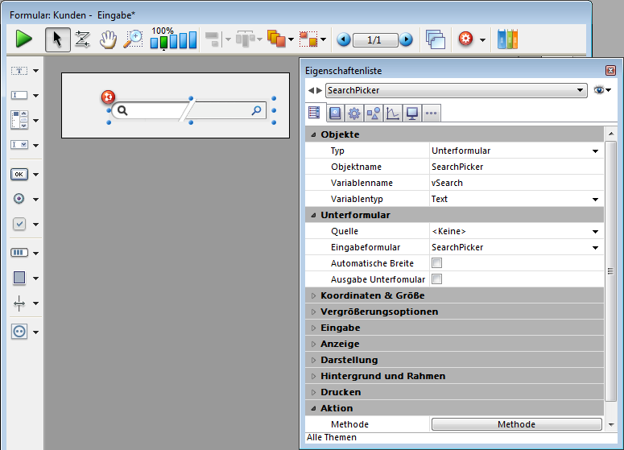The image size is (624, 450).
Task: Toggle the Automatische Breite checkbox
Action: 436,263
